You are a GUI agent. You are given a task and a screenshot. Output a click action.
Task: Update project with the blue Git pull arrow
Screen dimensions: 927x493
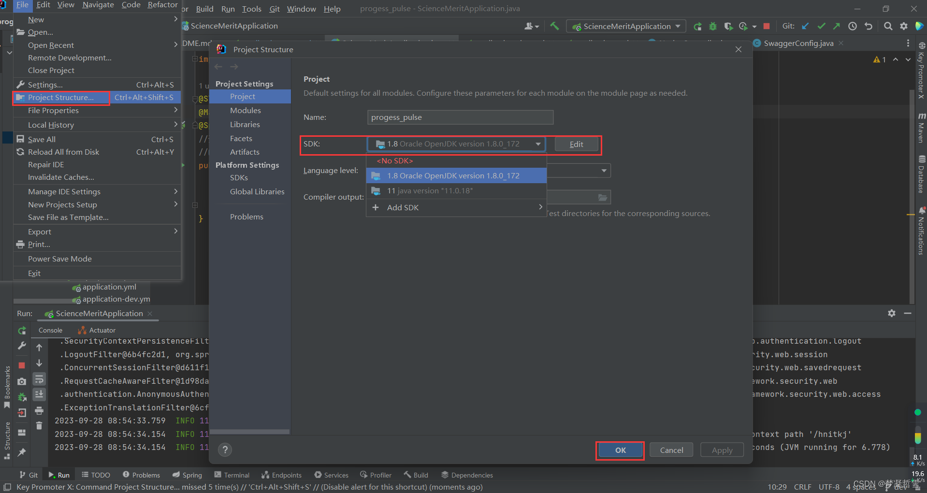click(805, 26)
